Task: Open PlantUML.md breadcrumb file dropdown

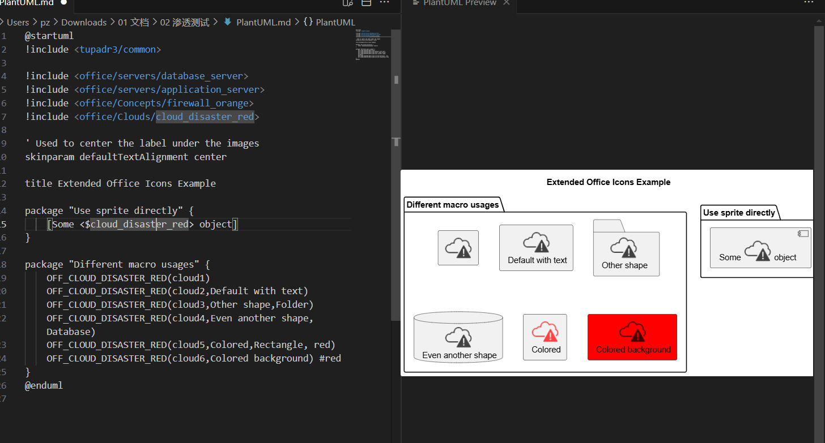Action: pos(263,22)
